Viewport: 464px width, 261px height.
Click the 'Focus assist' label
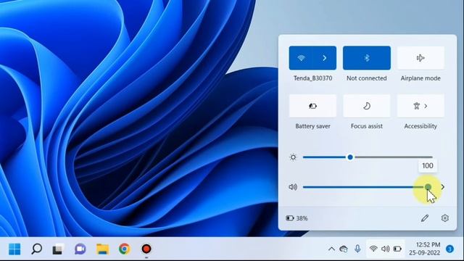[x=367, y=126]
